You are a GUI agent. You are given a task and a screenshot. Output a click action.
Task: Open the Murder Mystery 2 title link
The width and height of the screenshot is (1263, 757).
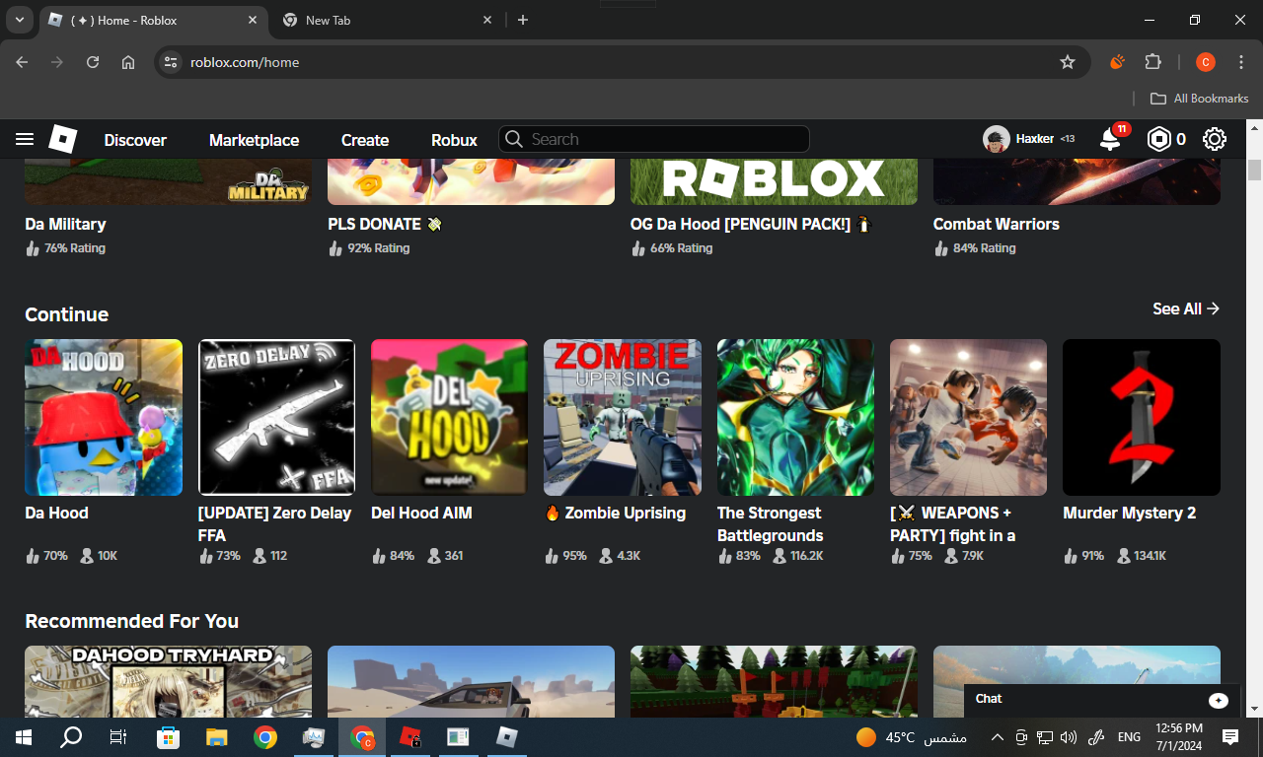pyautogui.click(x=1129, y=513)
